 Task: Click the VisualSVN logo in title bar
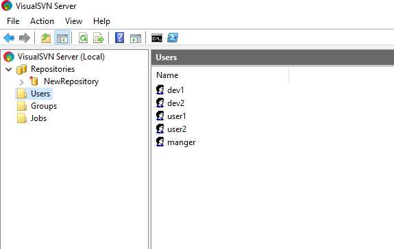coord(7,5)
